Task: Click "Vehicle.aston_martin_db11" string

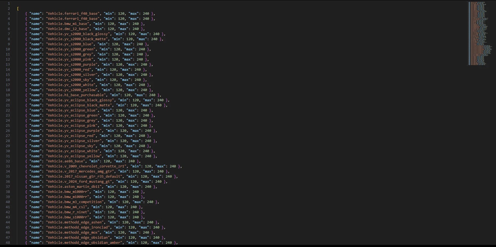Action: pos(74,187)
